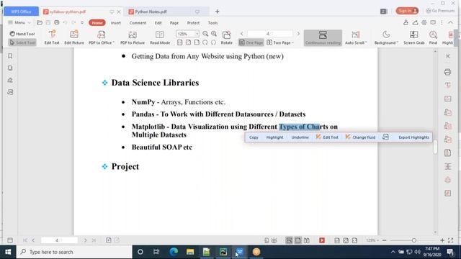Open the Edit Picture tool
This screenshot has width=461, height=259.
(74, 37)
